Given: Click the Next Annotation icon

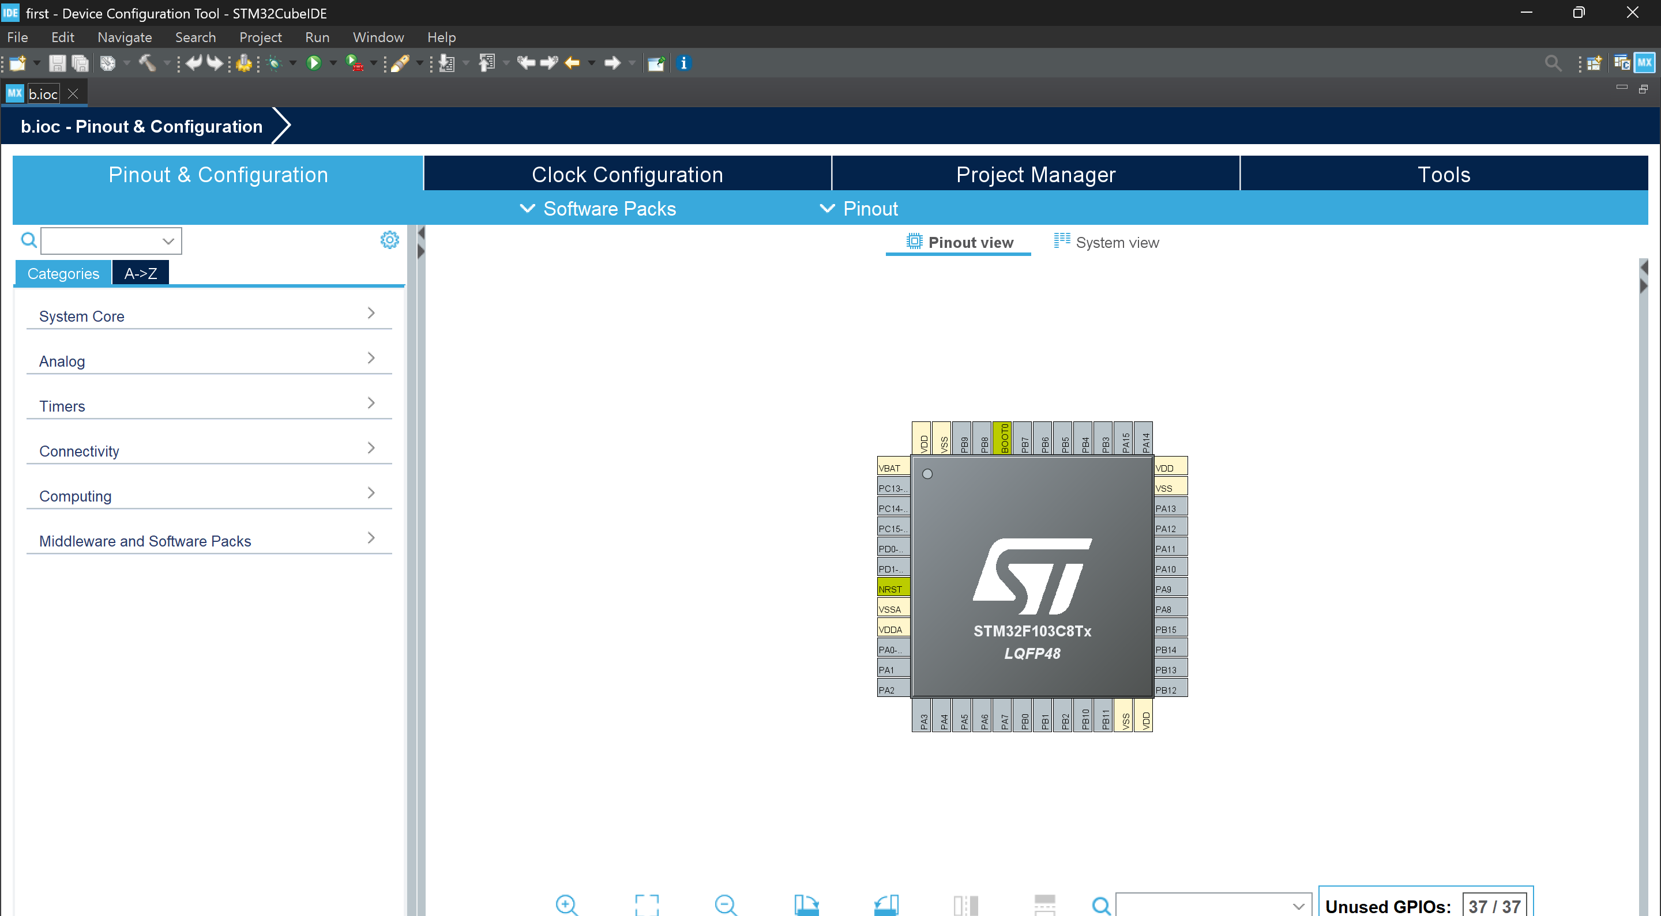Looking at the screenshot, I should pos(446,63).
